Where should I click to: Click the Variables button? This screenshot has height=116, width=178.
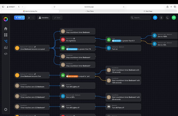[x=44, y=18]
